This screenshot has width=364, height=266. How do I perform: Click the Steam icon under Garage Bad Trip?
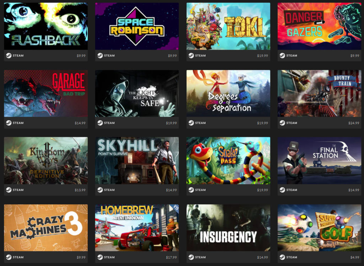(x=9, y=123)
